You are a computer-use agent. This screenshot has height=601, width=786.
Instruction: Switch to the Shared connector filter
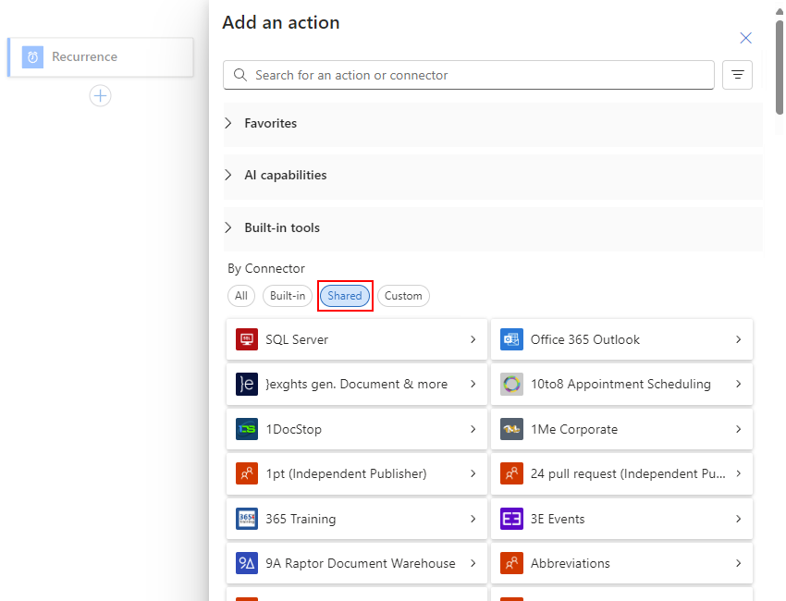(x=345, y=296)
